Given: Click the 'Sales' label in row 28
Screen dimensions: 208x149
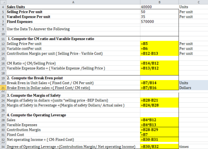Looking at the screenshot, I should click(x=73, y=120).
